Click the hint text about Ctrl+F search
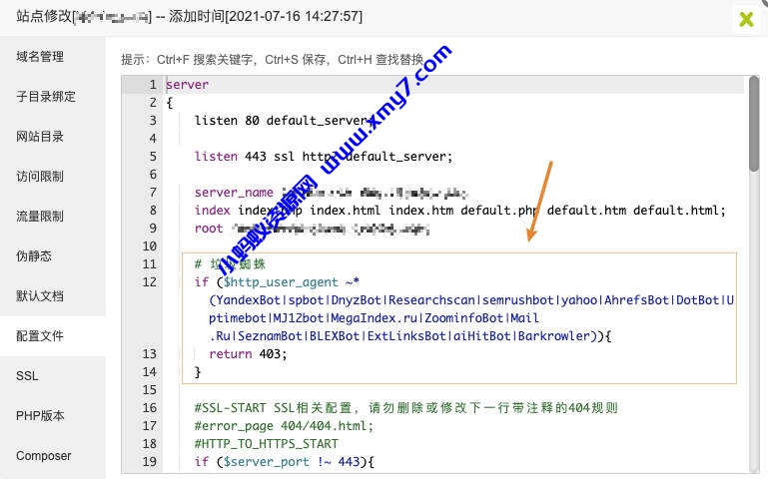This screenshot has width=768, height=481. [x=273, y=60]
